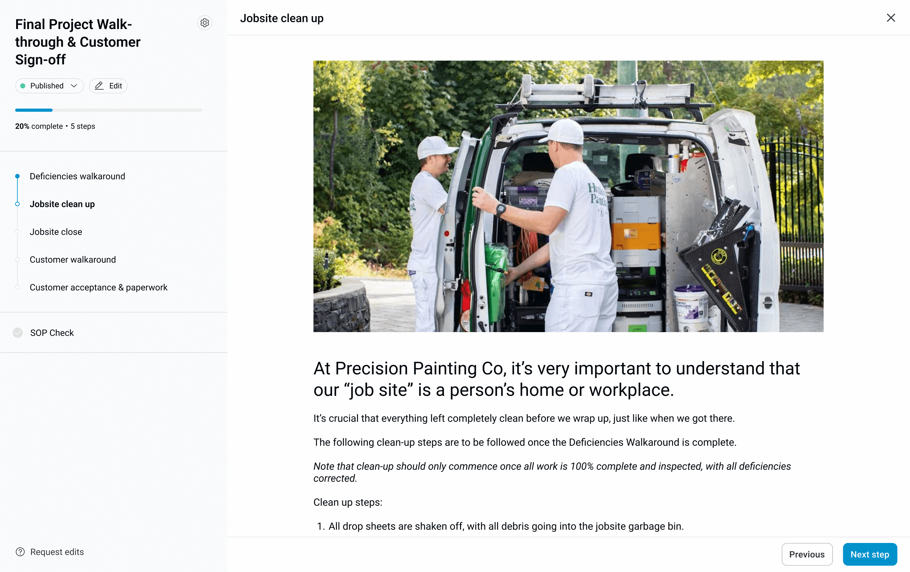Click the question mark help icon
The image size is (910, 572).
pos(21,552)
